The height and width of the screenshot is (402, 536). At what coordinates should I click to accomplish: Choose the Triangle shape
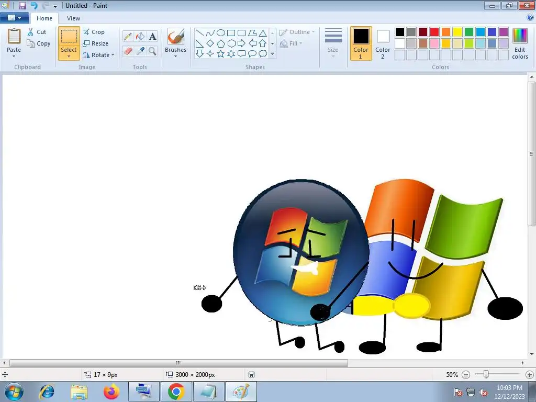point(263,33)
